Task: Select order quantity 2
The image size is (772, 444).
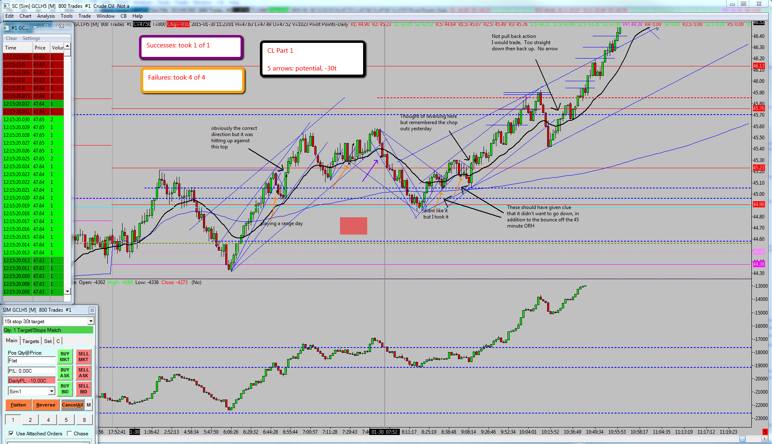Action: point(30,420)
